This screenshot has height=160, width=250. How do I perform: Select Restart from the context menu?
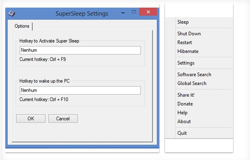coord(184,42)
